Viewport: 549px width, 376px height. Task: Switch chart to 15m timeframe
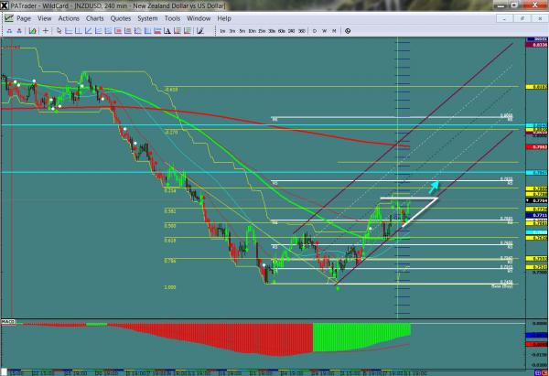tap(261, 31)
